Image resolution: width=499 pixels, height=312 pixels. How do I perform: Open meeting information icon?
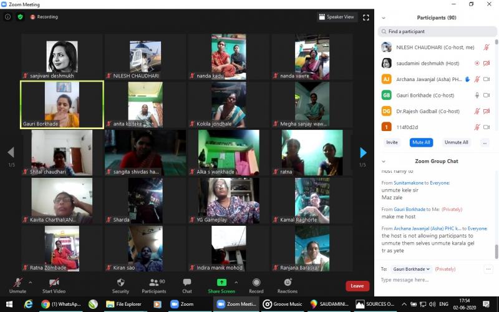point(7,17)
